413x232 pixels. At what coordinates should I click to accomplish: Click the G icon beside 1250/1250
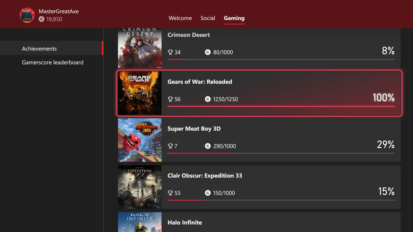point(208,99)
